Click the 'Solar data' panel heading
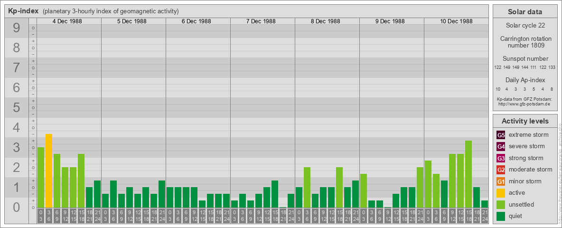Image resolution: width=562 pixels, height=228 pixels. (x=525, y=12)
